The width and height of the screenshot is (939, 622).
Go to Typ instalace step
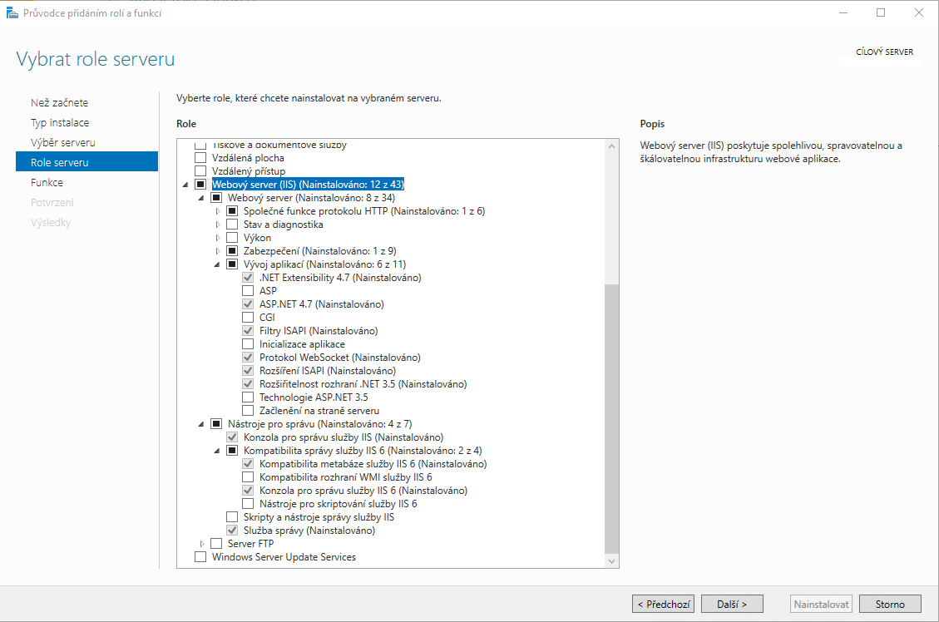point(60,123)
